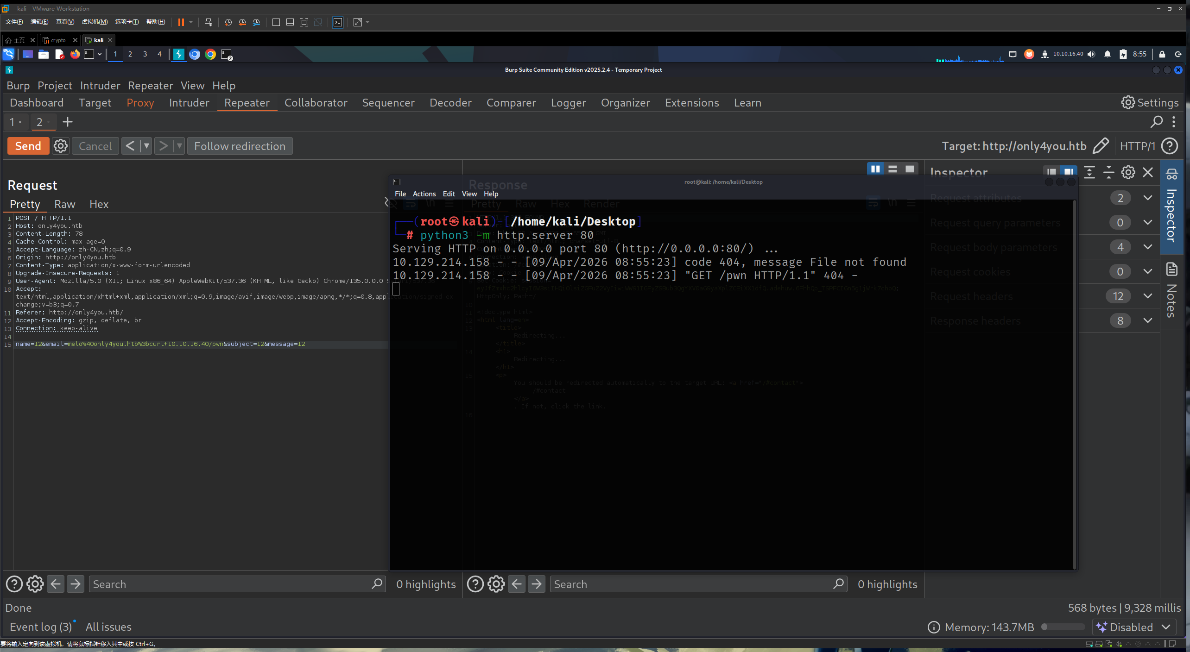Viewport: 1190px width, 652px height.
Task: Click the request Search input field
Action: click(237, 584)
